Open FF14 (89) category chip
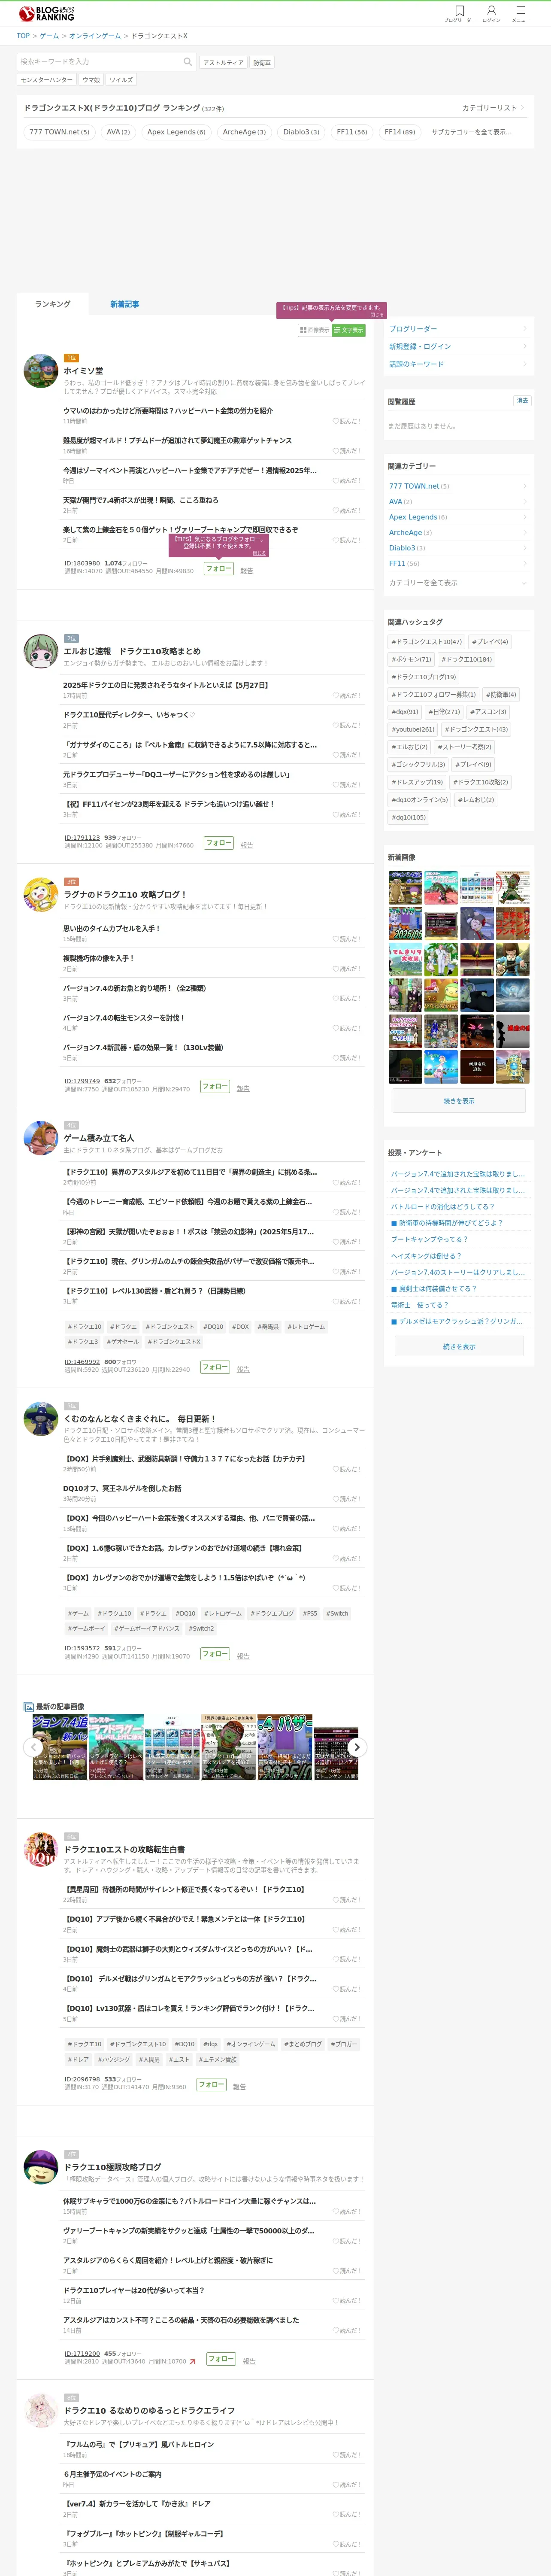The width and height of the screenshot is (551, 2576). [400, 132]
